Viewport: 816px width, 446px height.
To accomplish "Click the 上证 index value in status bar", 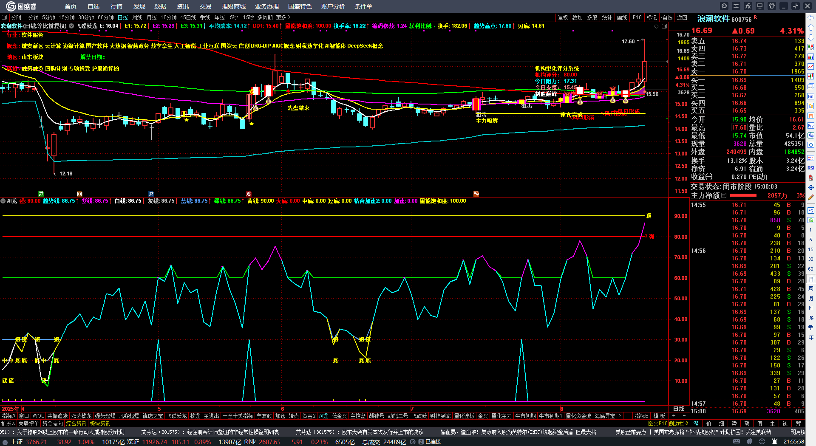I will (37, 442).
